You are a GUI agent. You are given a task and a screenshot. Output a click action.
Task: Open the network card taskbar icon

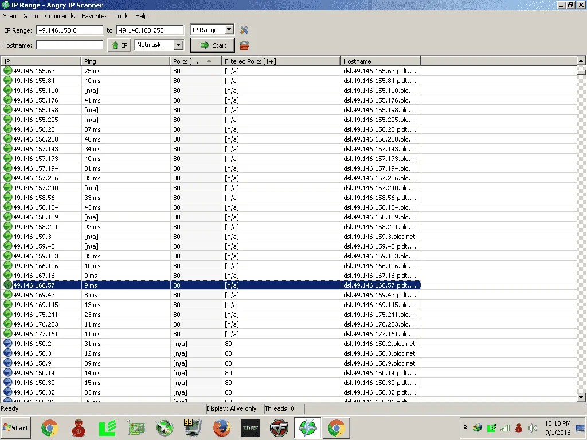[x=136, y=428]
